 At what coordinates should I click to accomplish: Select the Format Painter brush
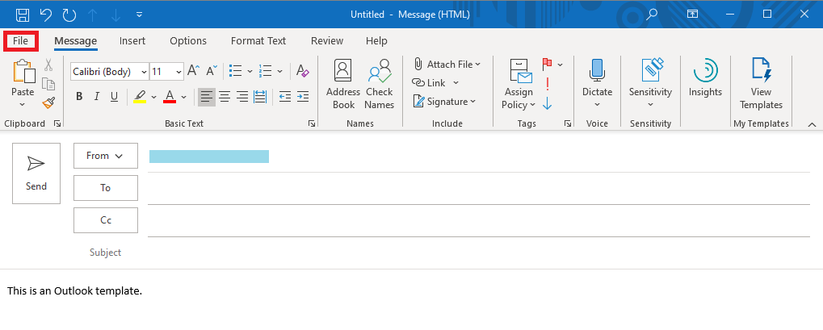pos(48,102)
